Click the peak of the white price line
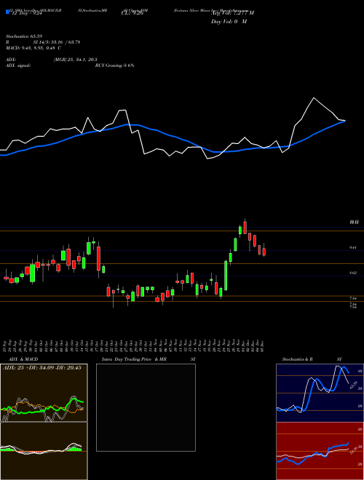Image resolution: width=364 pixels, height=480 pixels. click(314, 98)
